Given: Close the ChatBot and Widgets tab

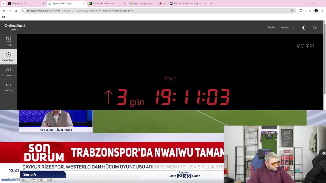Looking at the screenshot, I should pos(205,3).
